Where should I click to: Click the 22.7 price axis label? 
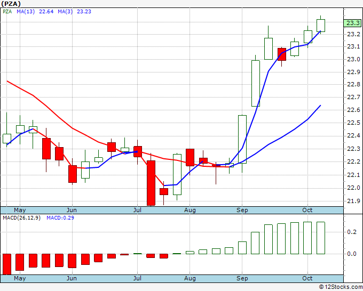point(353,97)
